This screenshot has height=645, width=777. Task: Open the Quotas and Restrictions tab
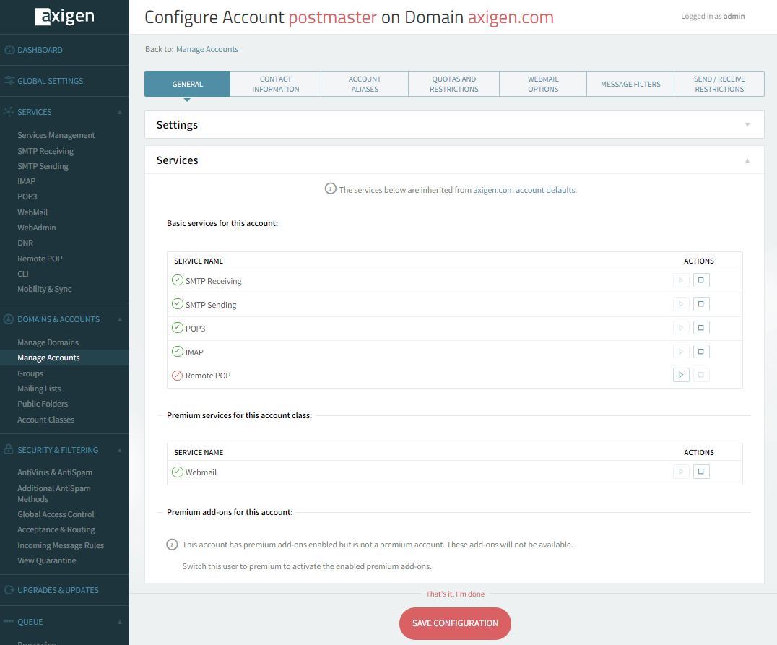tap(453, 84)
